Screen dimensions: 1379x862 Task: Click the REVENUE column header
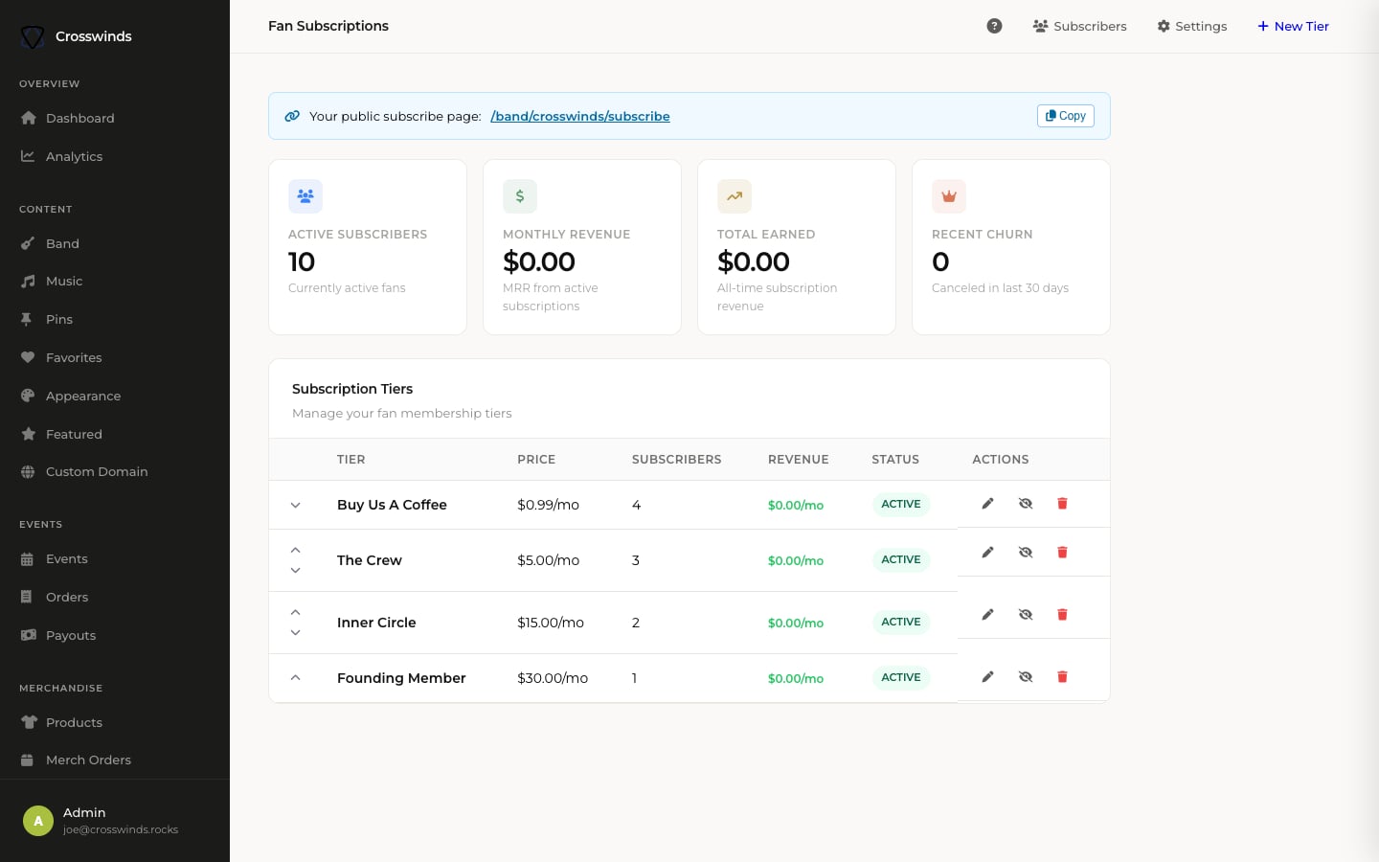click(x=798, y=460)
